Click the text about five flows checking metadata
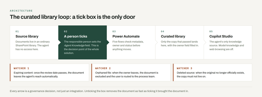The height and width of the screenshot is (97, 262). click(128, 45)
